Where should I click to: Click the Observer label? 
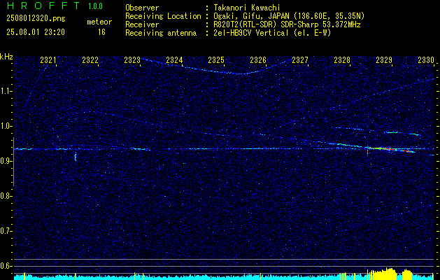pyautogui.click(x=142, y=8)
